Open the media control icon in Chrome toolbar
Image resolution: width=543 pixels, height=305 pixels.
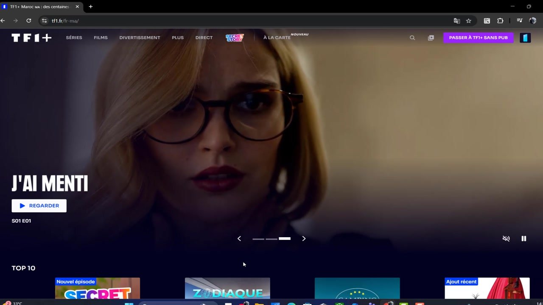click(519, 21)
